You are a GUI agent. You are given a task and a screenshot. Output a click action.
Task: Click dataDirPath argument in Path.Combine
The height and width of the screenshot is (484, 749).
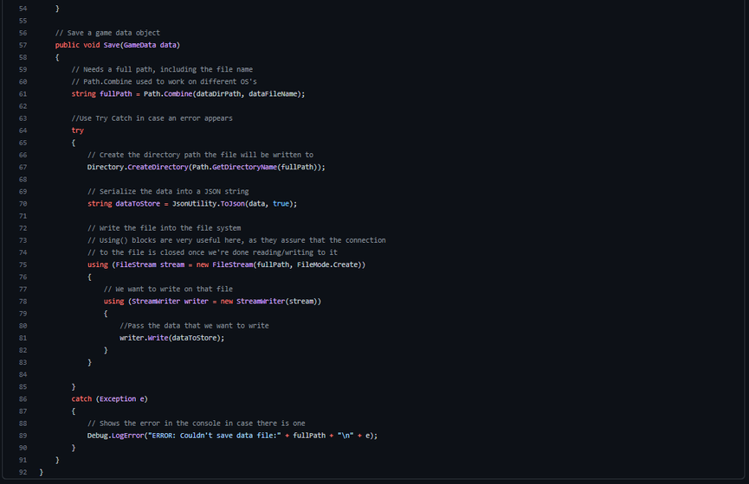pyautogui.click(x=219, y=94)
